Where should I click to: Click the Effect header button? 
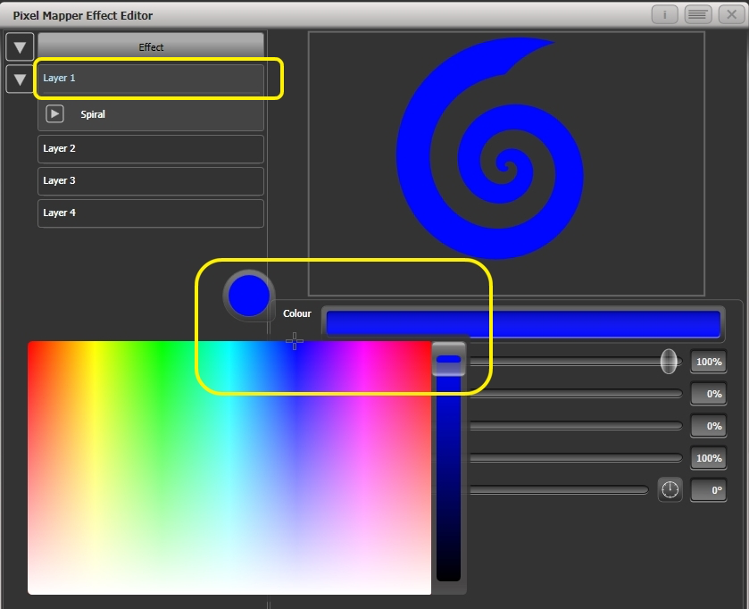click(x=151, y=46)
